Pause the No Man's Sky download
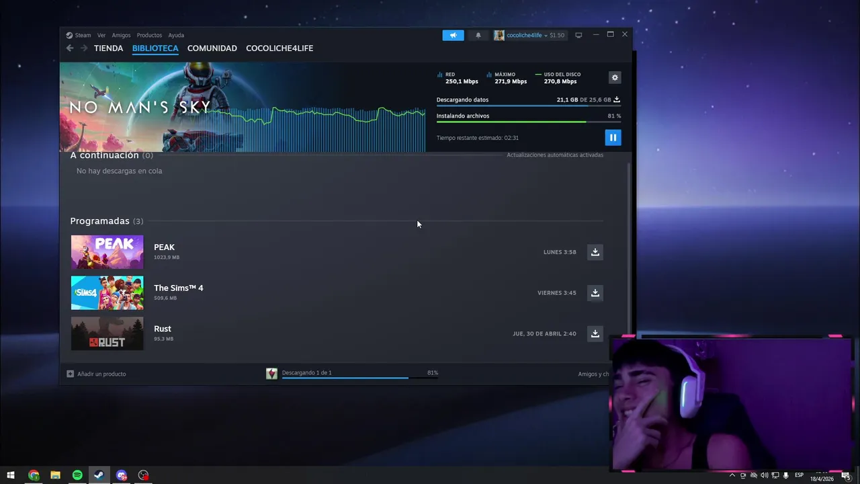The width and height of the screenshot is (860, 484). click(x=613, y=137)
